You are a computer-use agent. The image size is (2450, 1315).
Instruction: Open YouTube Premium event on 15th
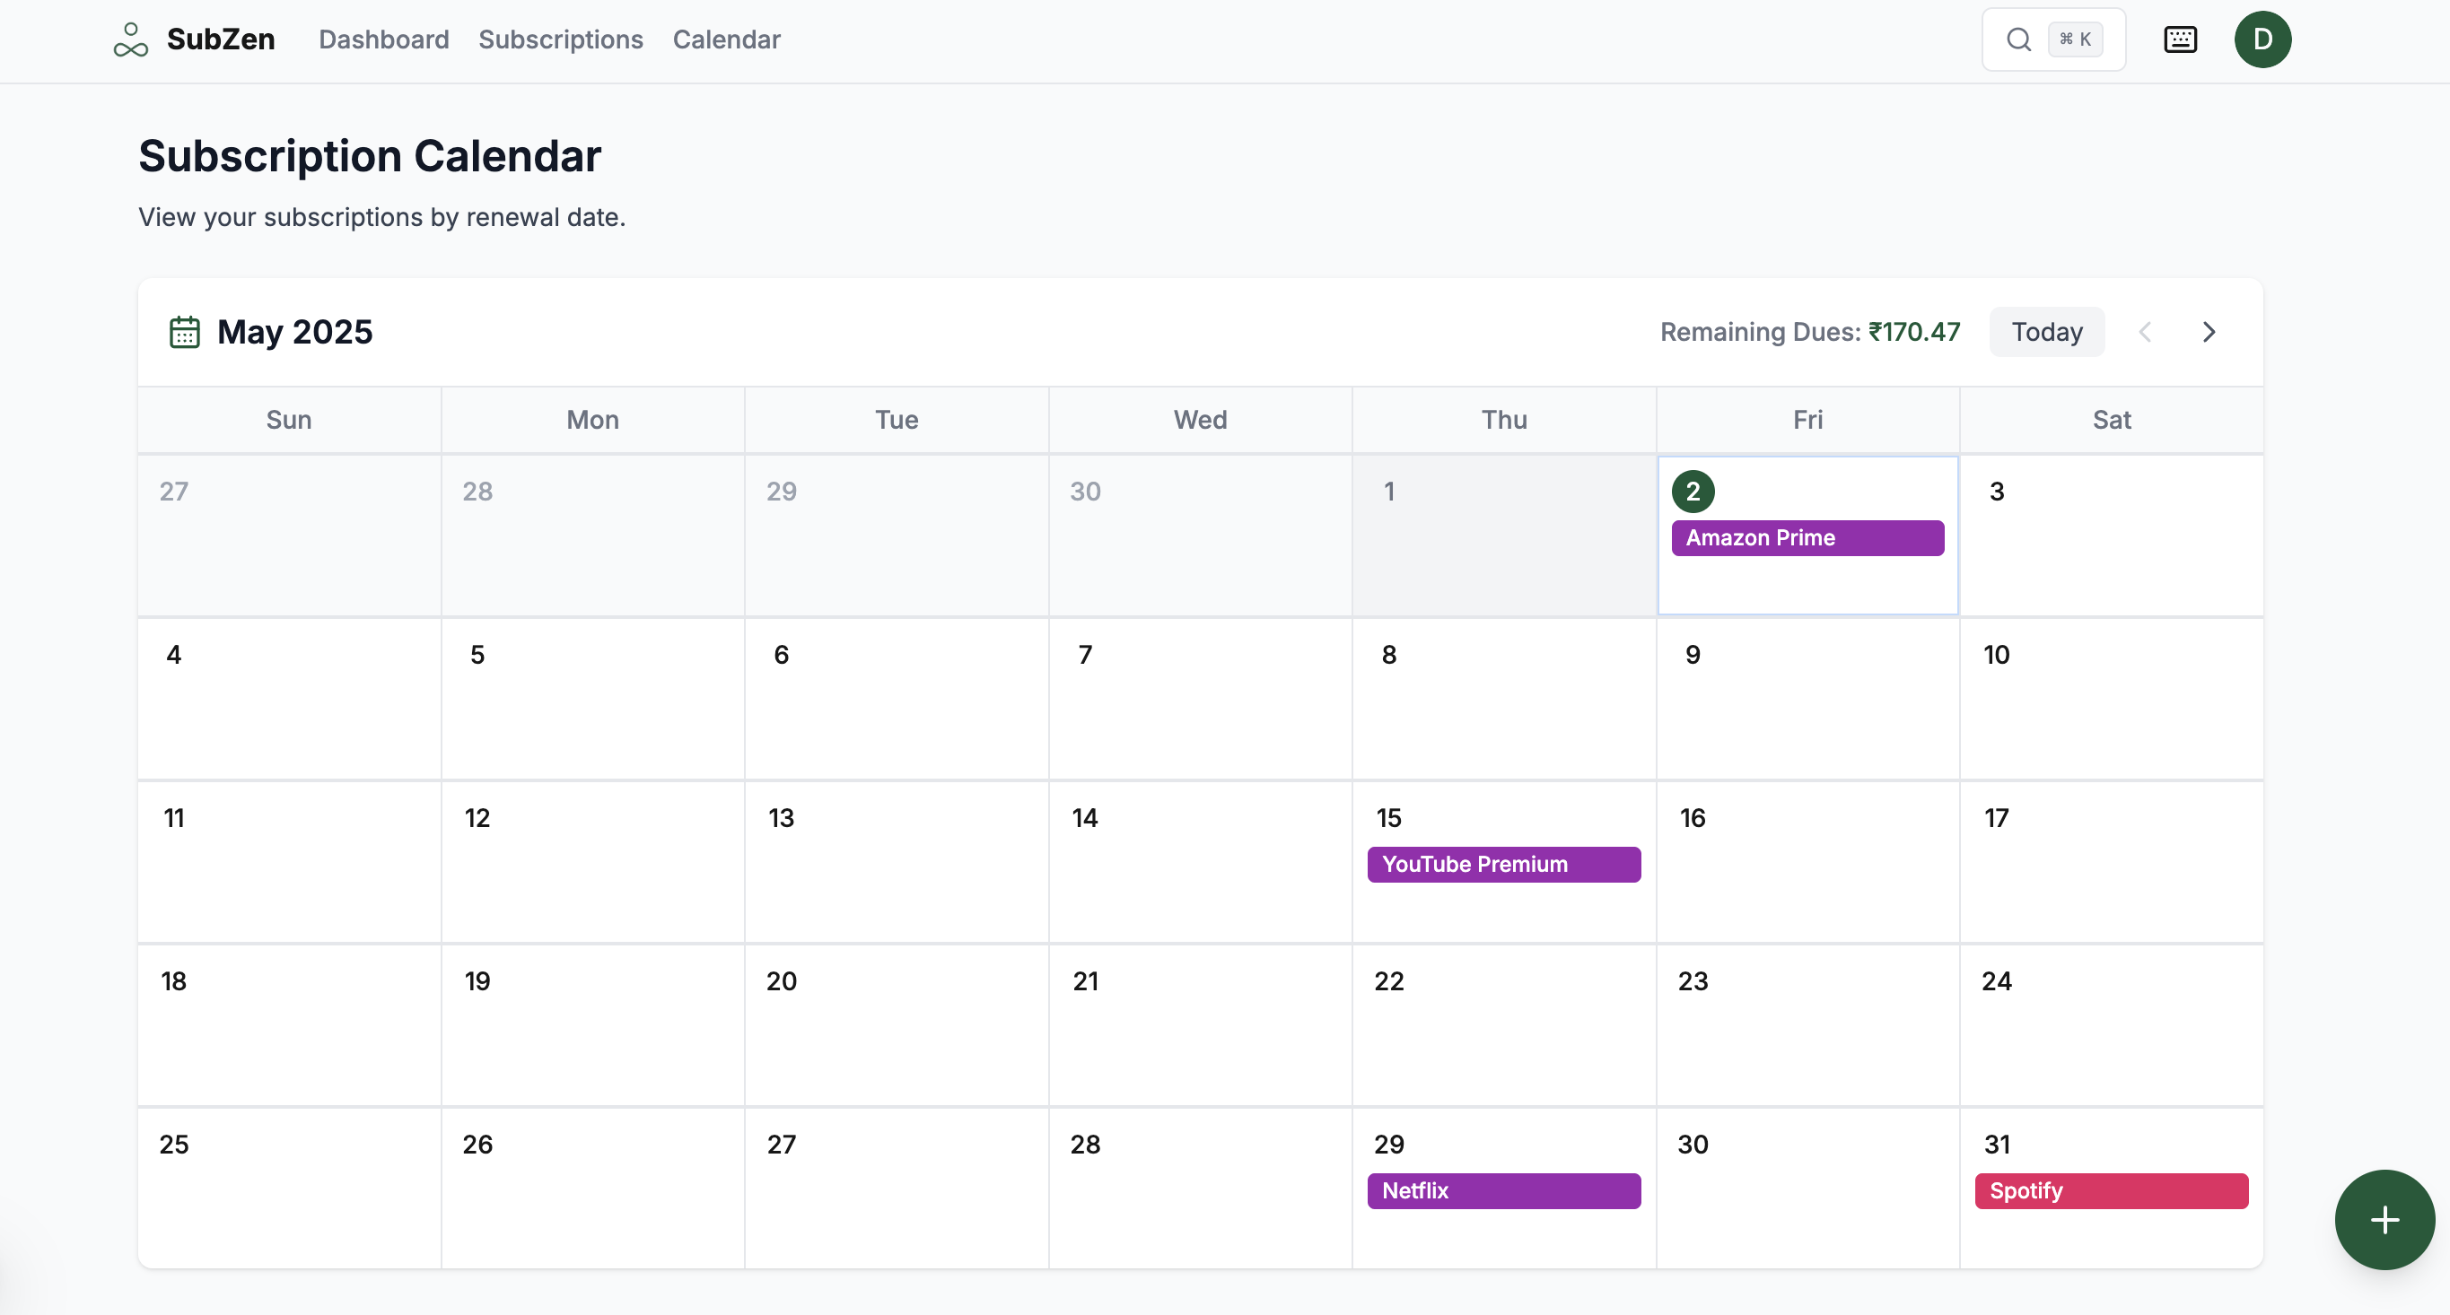[x=1502, y=865]
